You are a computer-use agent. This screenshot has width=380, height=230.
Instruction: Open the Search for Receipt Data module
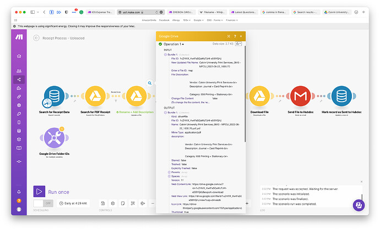[x=55, y=96]
